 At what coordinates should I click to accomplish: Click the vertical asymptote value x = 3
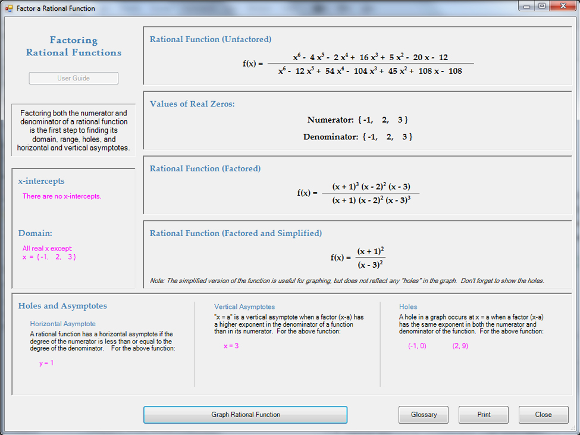(x=231, y=346)
